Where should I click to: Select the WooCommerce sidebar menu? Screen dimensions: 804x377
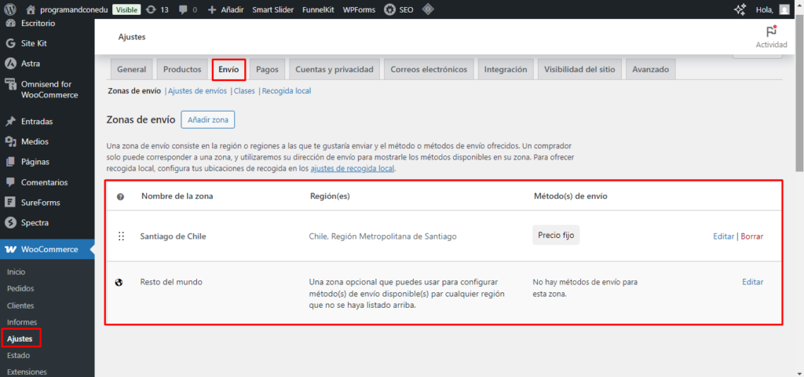click(47, 249)
